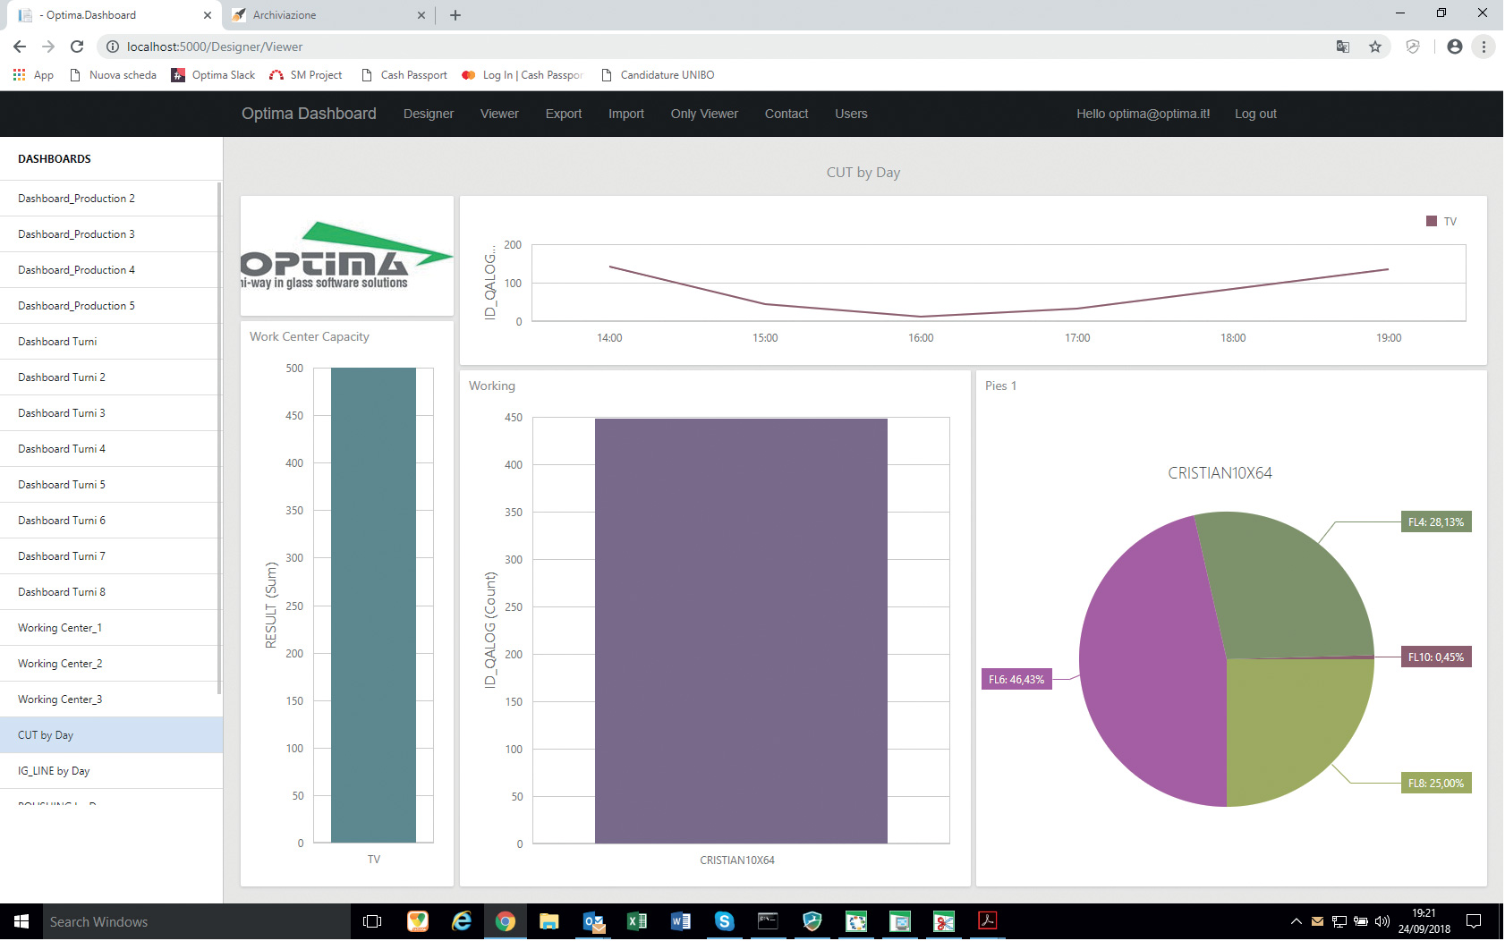
Task: Open the Only Viewer menu item
Action: click(x=704, y=114)
